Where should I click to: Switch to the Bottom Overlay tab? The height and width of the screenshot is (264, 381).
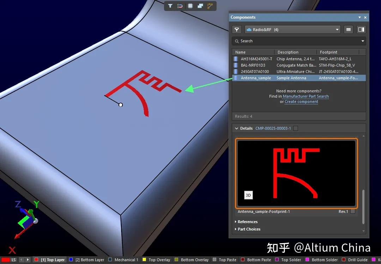click(x=192, y=260)
